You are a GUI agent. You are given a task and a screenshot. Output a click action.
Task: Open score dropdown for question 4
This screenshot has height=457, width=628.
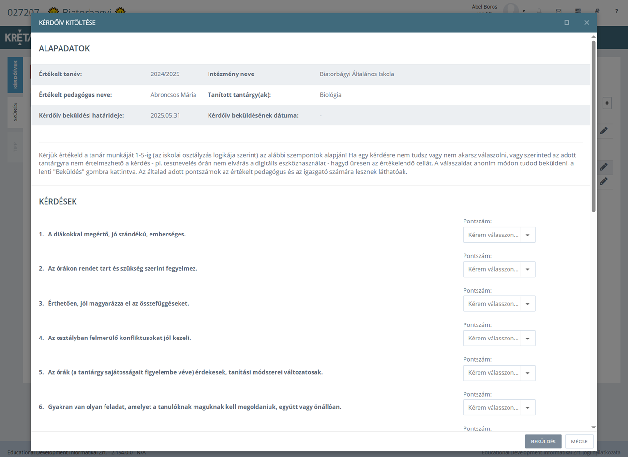499,338
